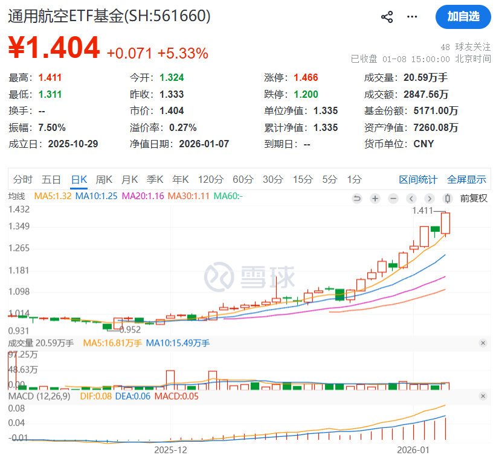Toggle the candlestick style icon
Viewport: 496px width, 458px height.
coord(448,198)
